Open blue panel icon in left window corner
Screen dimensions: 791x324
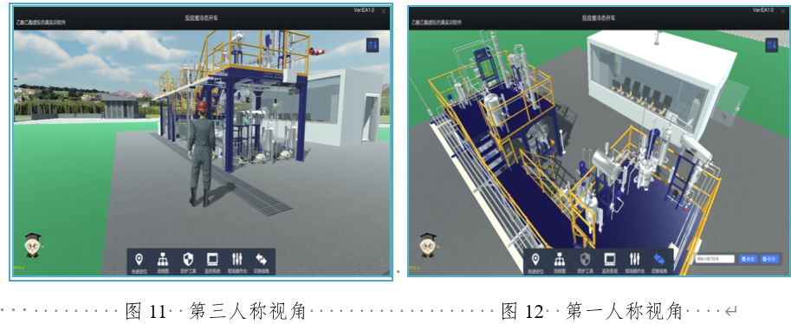coord(373,45)
